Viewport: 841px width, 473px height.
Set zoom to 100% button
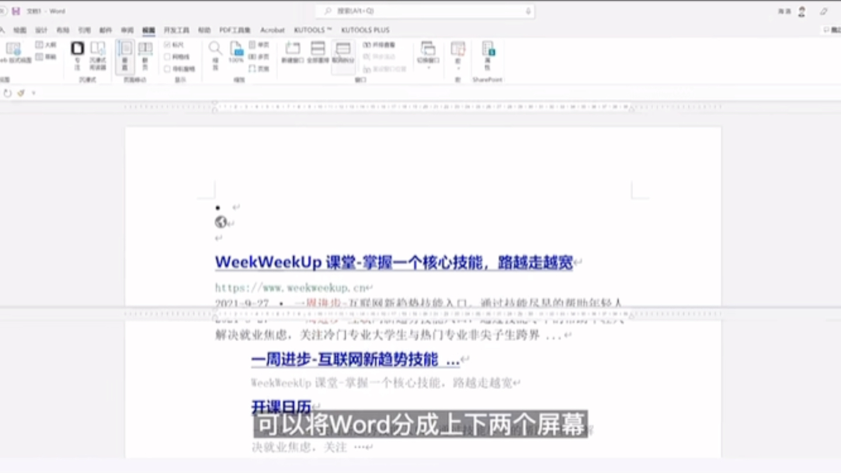[x=236, y=53]
